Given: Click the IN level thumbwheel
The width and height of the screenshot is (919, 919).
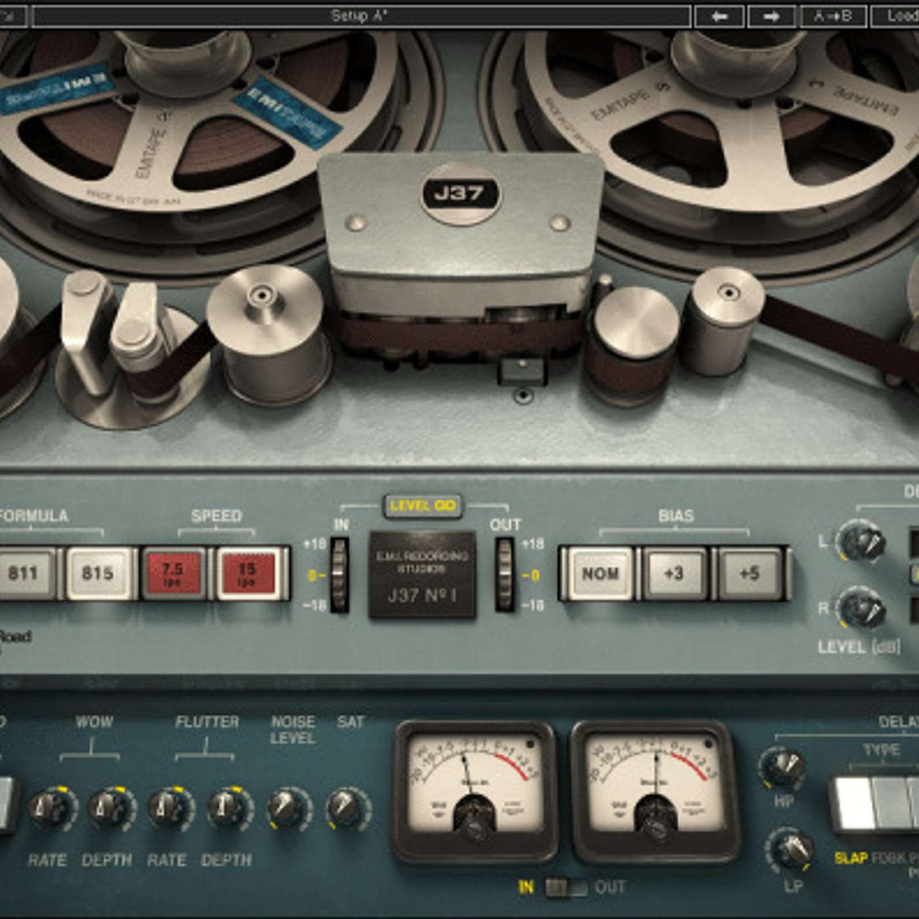Looking at the screenshot, I should tap(339, 575).
